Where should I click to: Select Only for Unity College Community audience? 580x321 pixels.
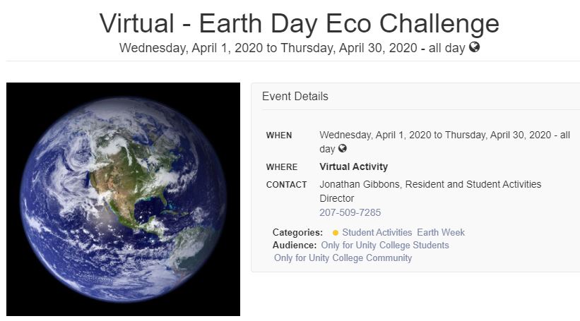(343, 258)
